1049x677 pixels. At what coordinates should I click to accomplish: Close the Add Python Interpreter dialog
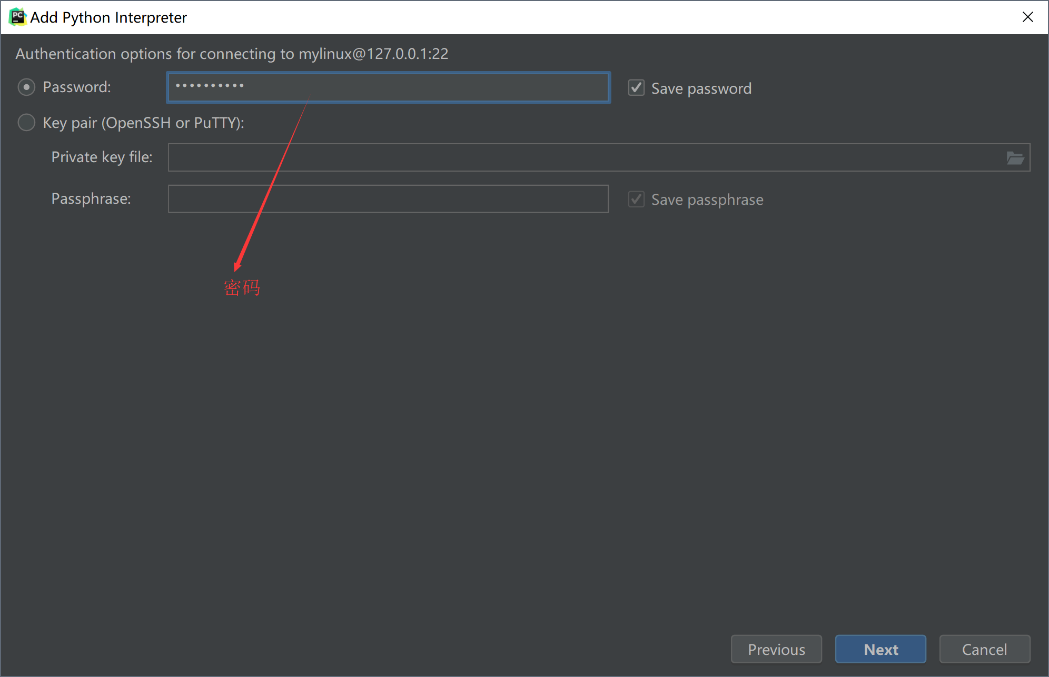(1027, 17)
